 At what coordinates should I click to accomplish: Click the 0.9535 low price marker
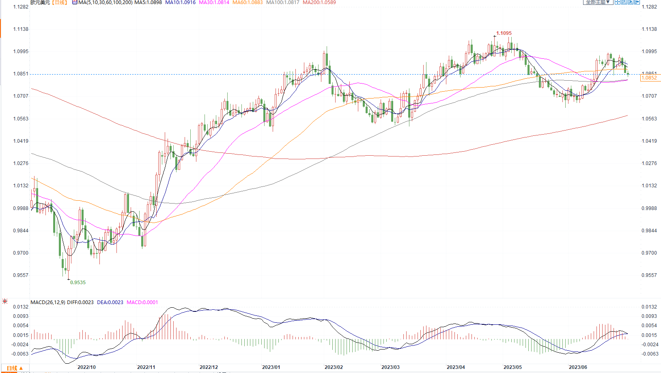(x=78, y=283)
